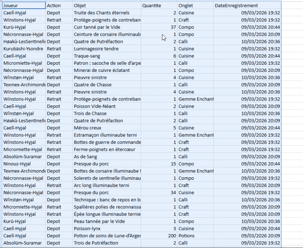Click quantity cell showing 37
Image resolution: width=303 pixels, height=248 pixels.
pos(159,27)
